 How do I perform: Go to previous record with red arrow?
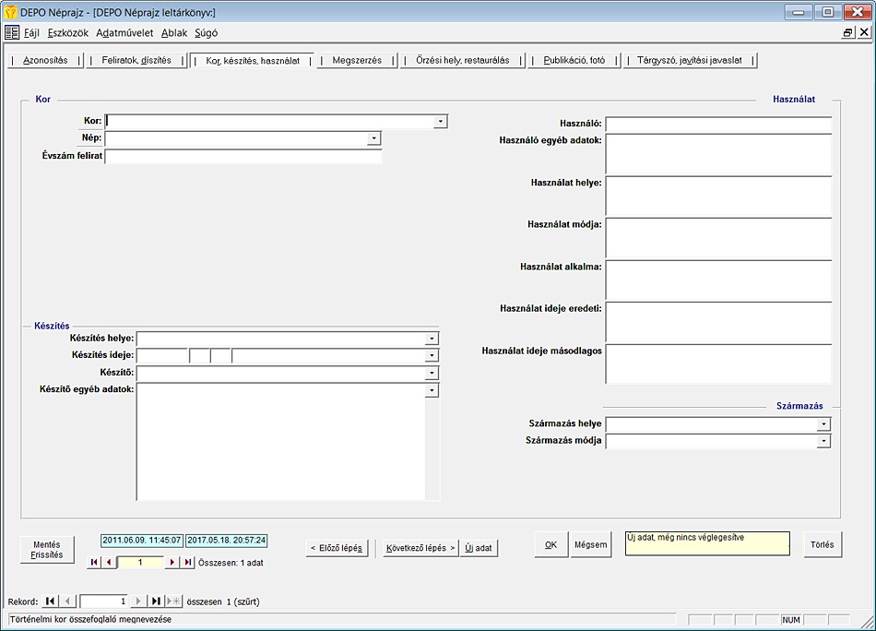coord(109,562)
